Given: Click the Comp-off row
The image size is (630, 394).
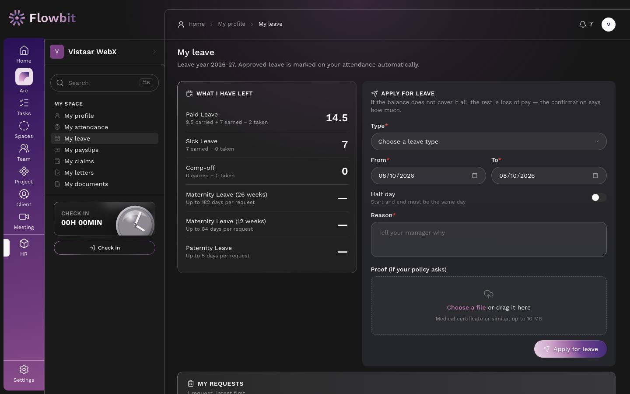Looking at the screenshot, I should click(267, 171).
